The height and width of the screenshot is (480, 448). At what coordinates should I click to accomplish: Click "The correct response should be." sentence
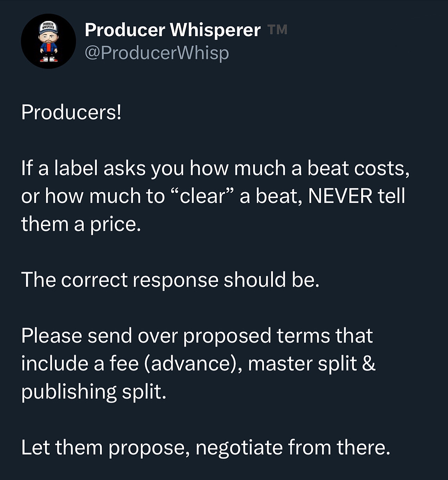pyautogui.click(x=170, y=280)
